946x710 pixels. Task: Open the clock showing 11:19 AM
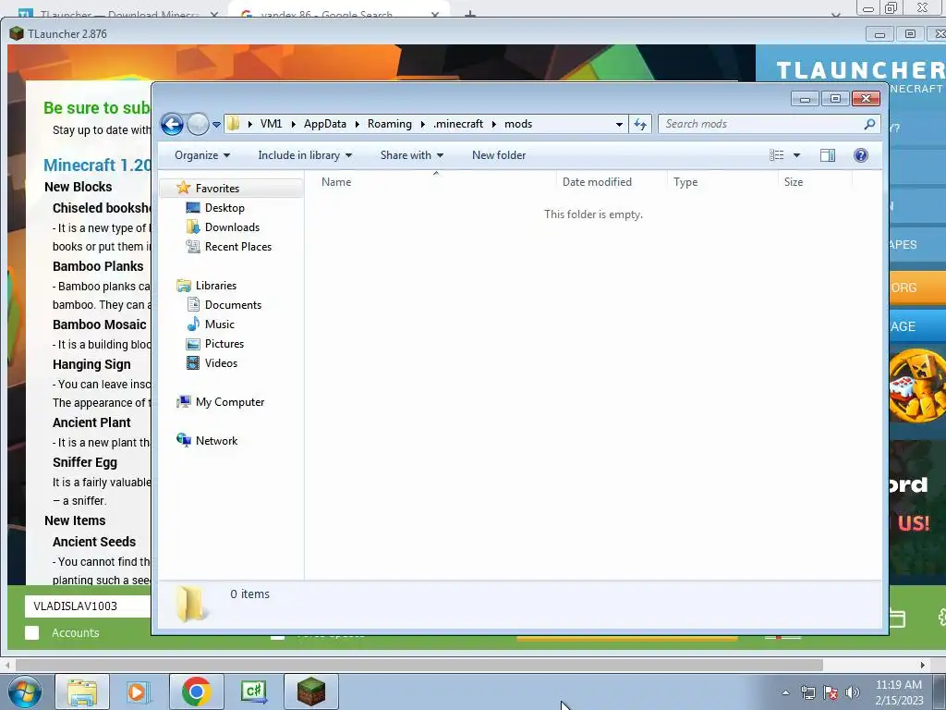[x=899, y=692]
